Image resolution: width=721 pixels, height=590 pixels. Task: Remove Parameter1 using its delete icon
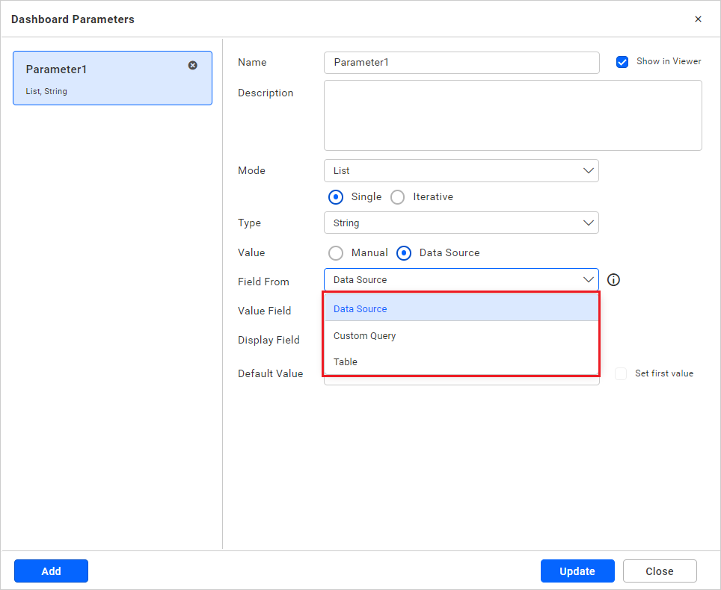click(x=193, y=65)
